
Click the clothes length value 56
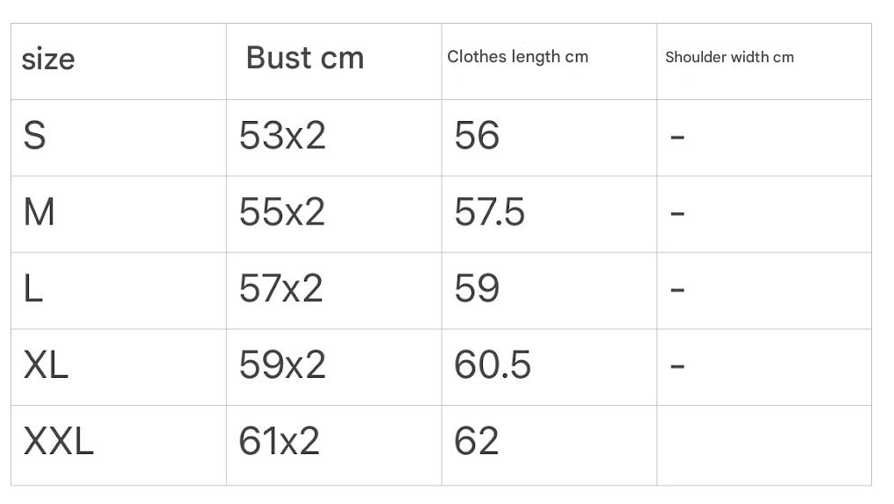pos(477,136)
